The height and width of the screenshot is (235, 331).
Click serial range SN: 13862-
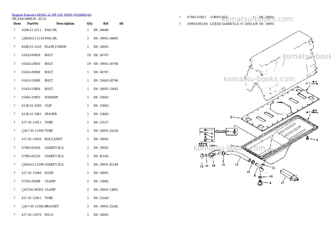(101, 181)
